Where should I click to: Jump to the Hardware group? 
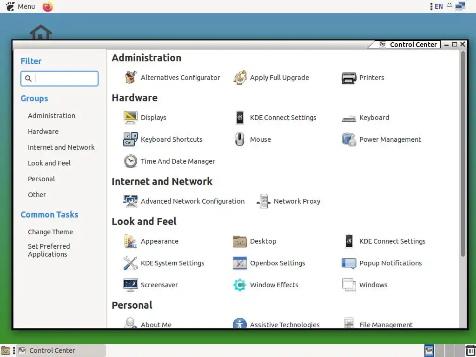coord(43,132)
